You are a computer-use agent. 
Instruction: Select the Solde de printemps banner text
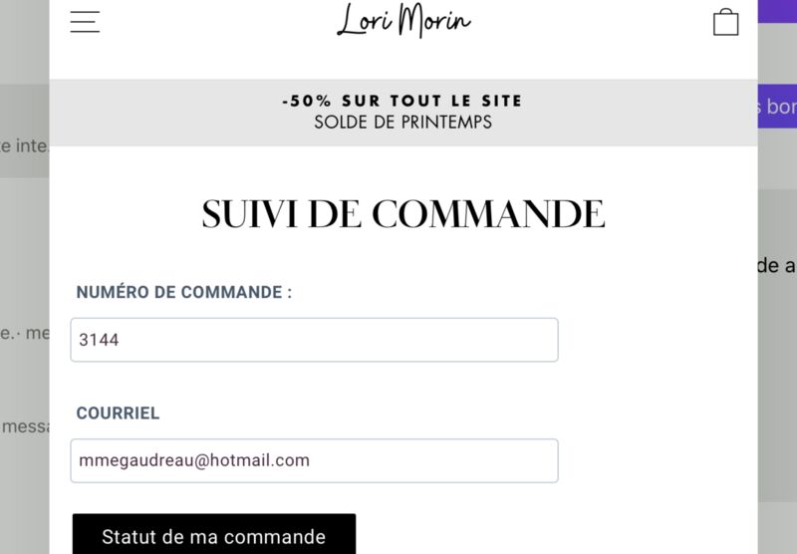tap(403, 122)
